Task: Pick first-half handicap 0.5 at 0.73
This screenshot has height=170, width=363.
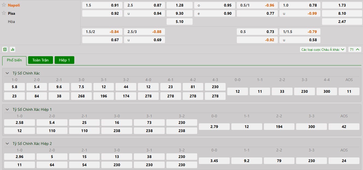Action: pyautogui.click(x=257, y=32)
